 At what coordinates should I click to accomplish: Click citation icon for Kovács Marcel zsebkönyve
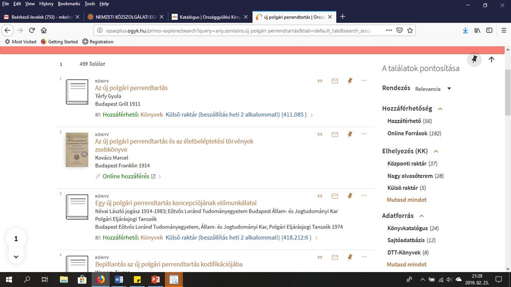(320, 135)
